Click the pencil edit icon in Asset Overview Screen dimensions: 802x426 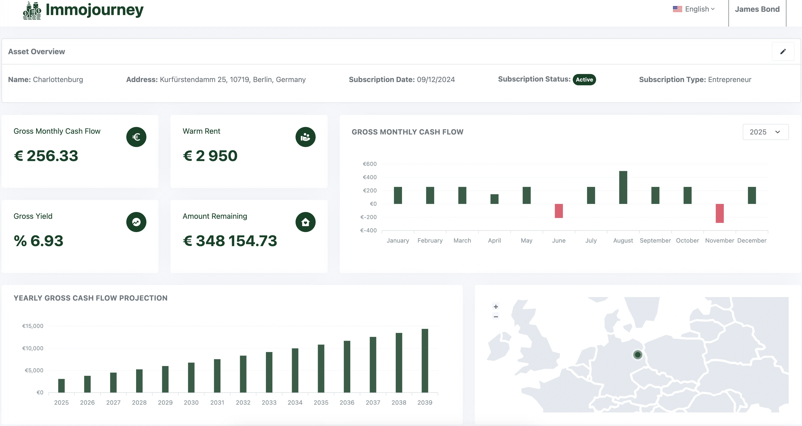click(783, 52)
